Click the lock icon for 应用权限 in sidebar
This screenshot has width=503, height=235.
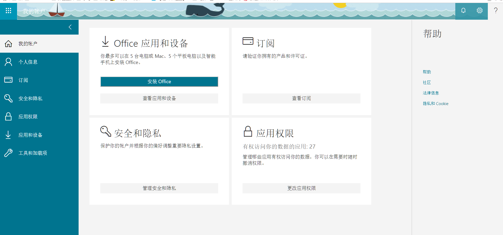[x=8, y=116]
